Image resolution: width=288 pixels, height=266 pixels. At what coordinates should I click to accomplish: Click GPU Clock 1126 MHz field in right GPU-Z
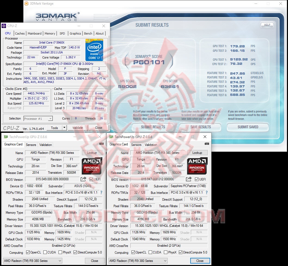click(139, 233)
